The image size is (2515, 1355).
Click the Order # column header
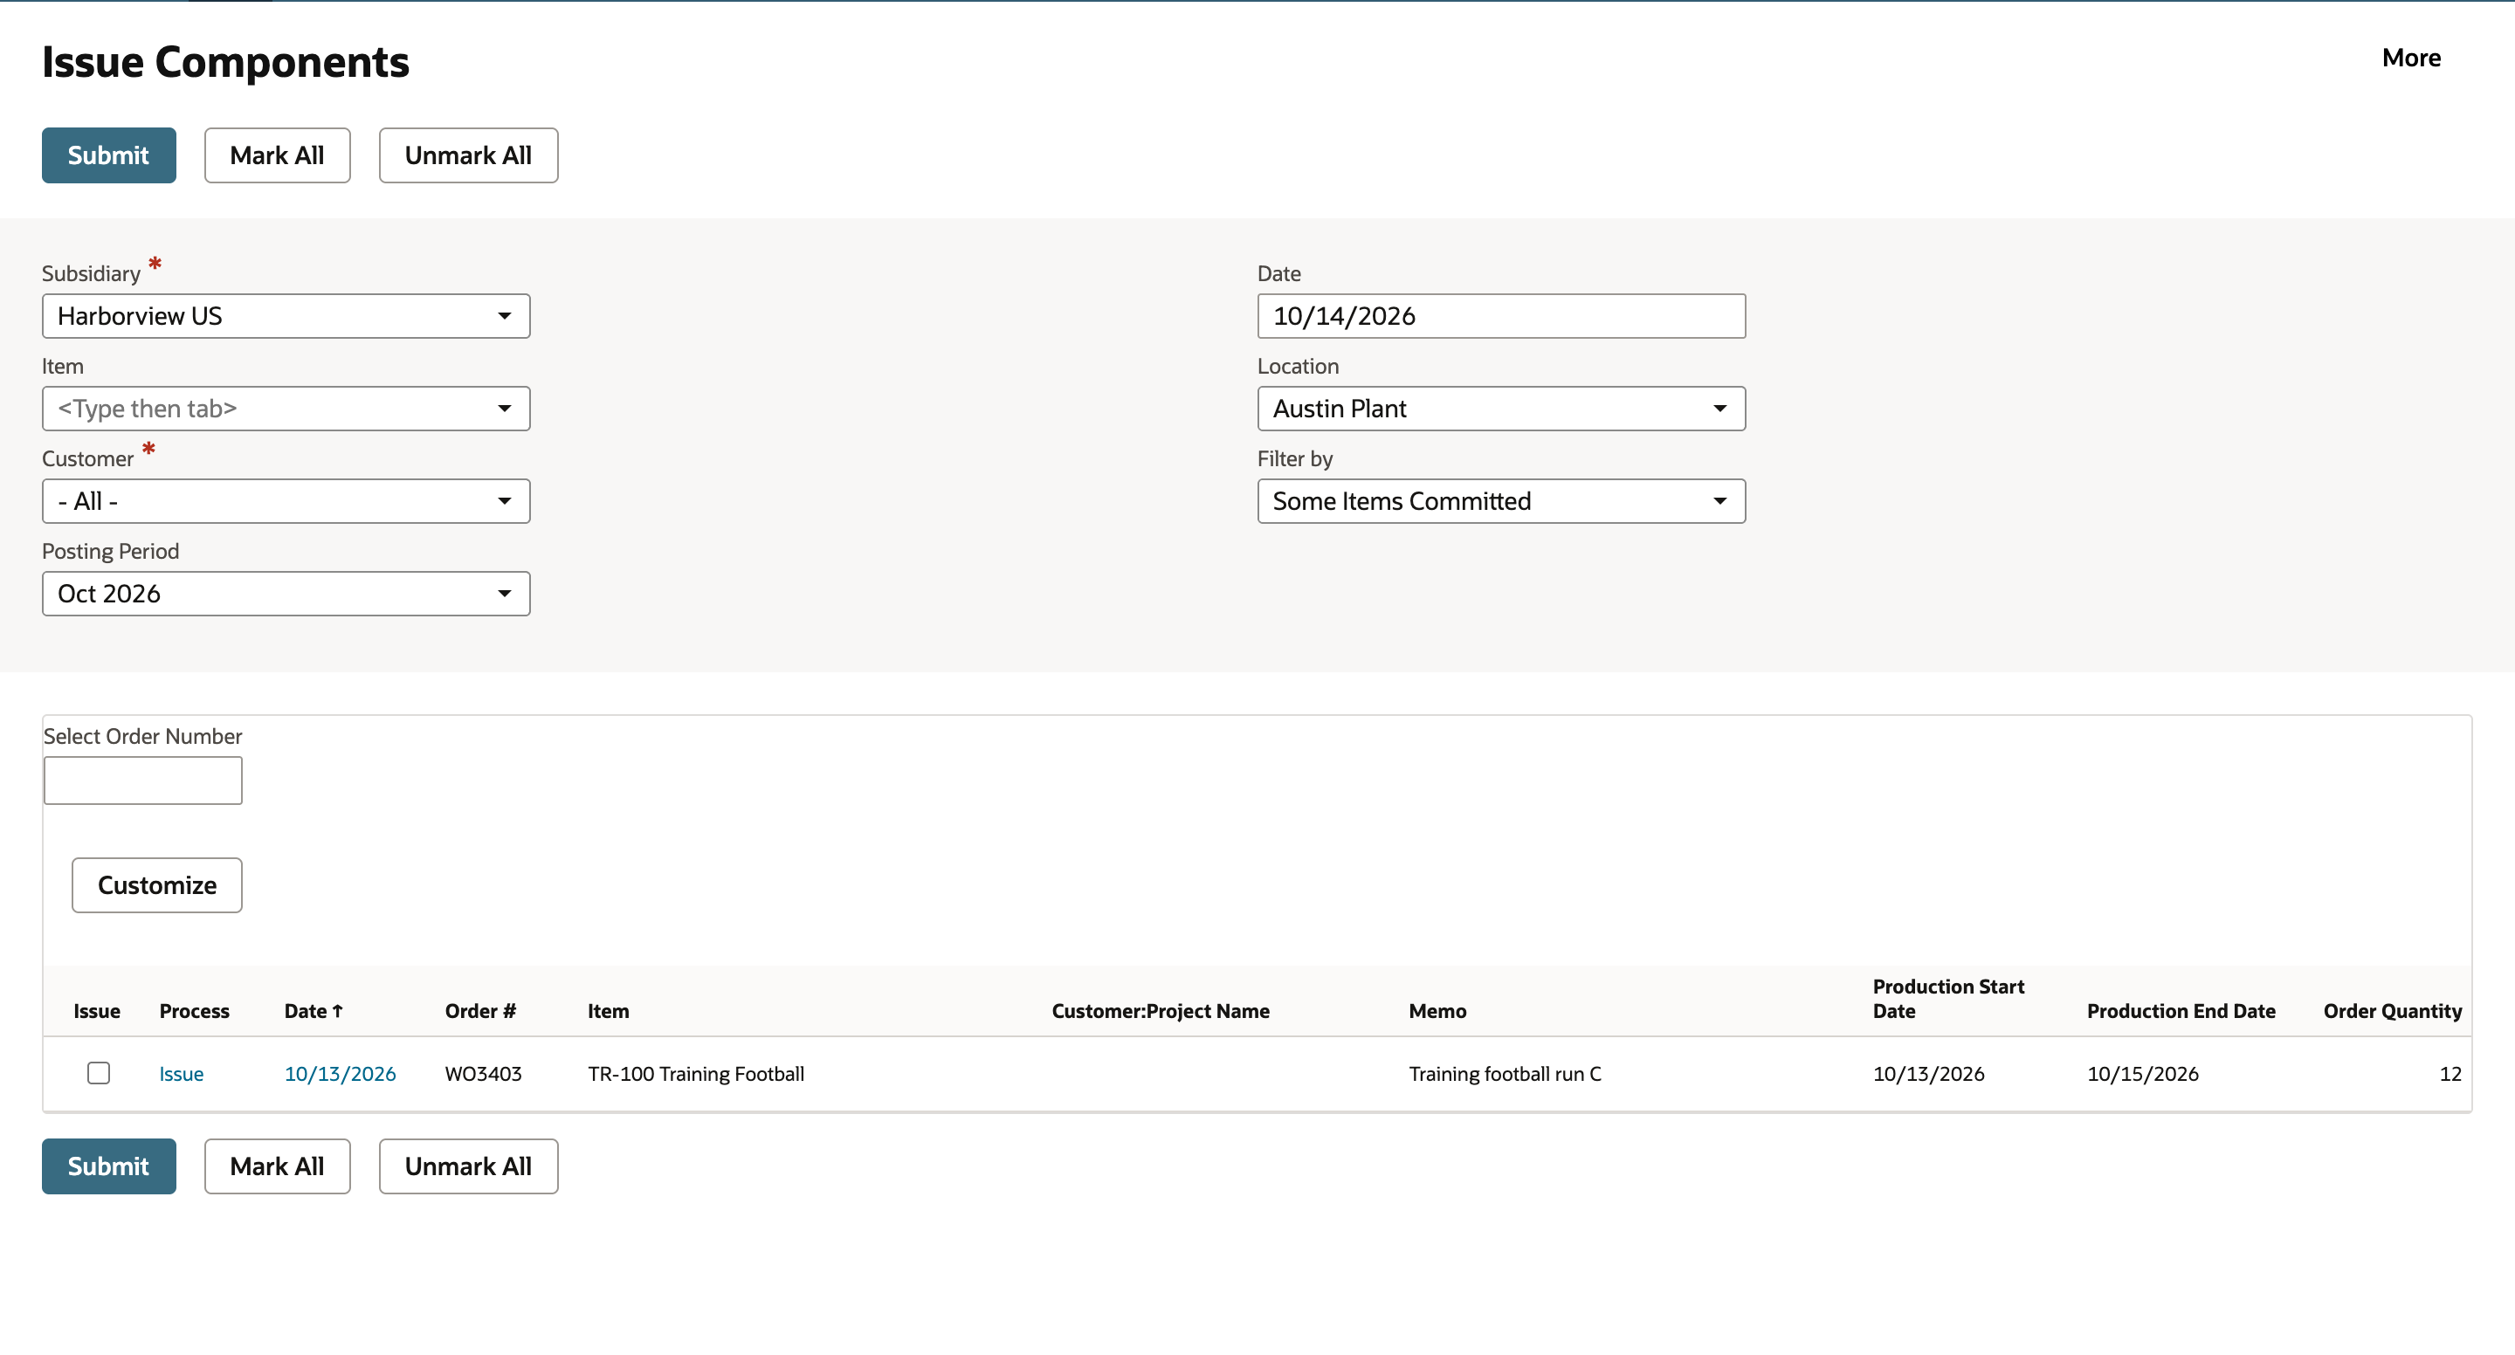click(x=480, y=1011)
